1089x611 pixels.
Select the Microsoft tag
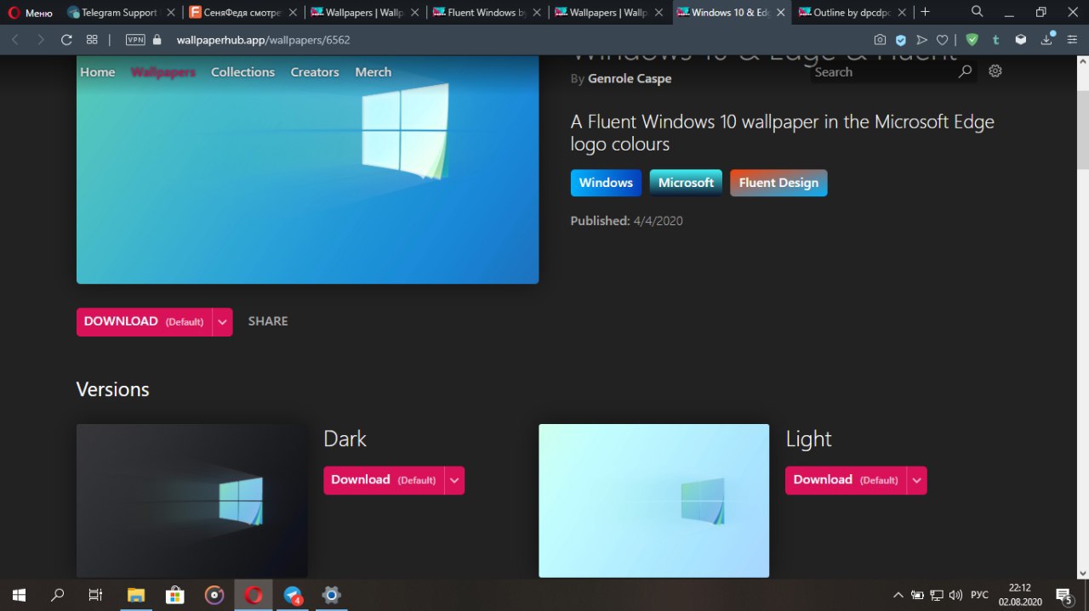click(x=686, y=183)
